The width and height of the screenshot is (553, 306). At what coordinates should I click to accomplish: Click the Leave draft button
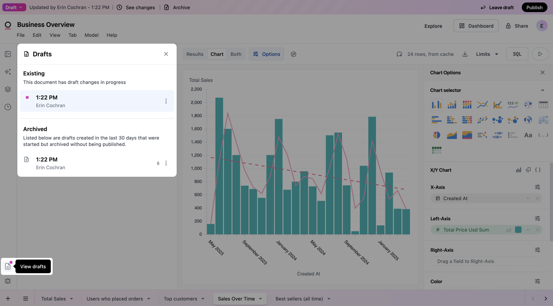click(497, 7)
